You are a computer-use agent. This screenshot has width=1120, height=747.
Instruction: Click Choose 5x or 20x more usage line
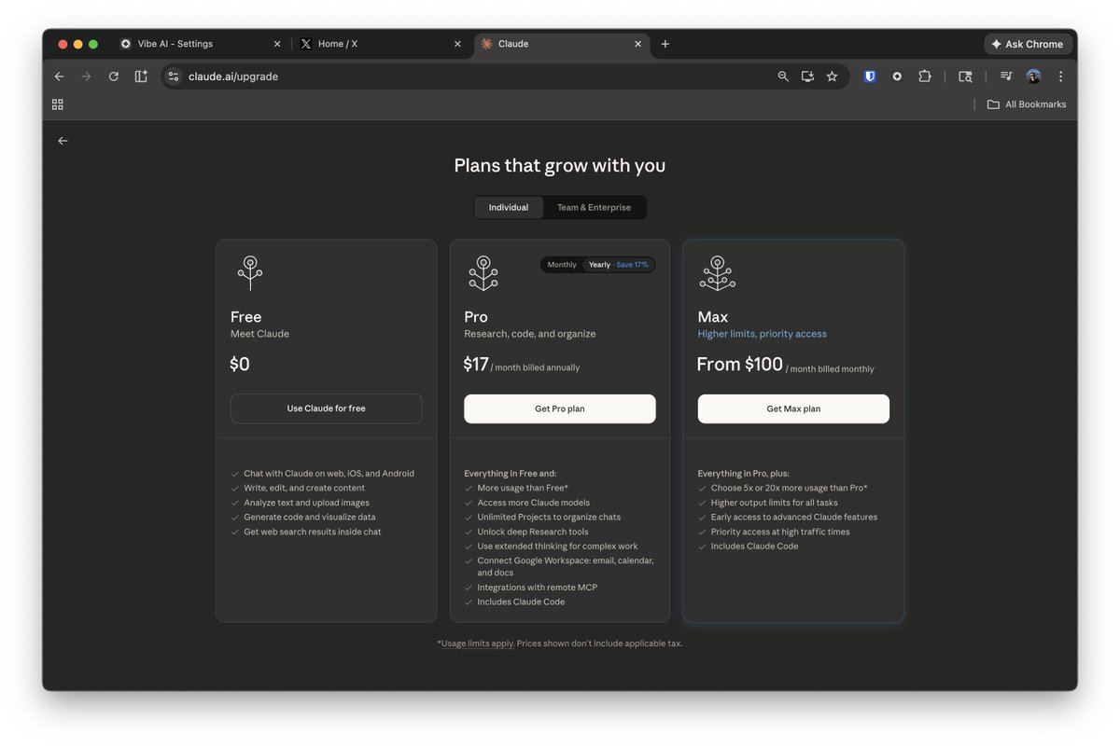pyautogui.click(x=789, y=488)
